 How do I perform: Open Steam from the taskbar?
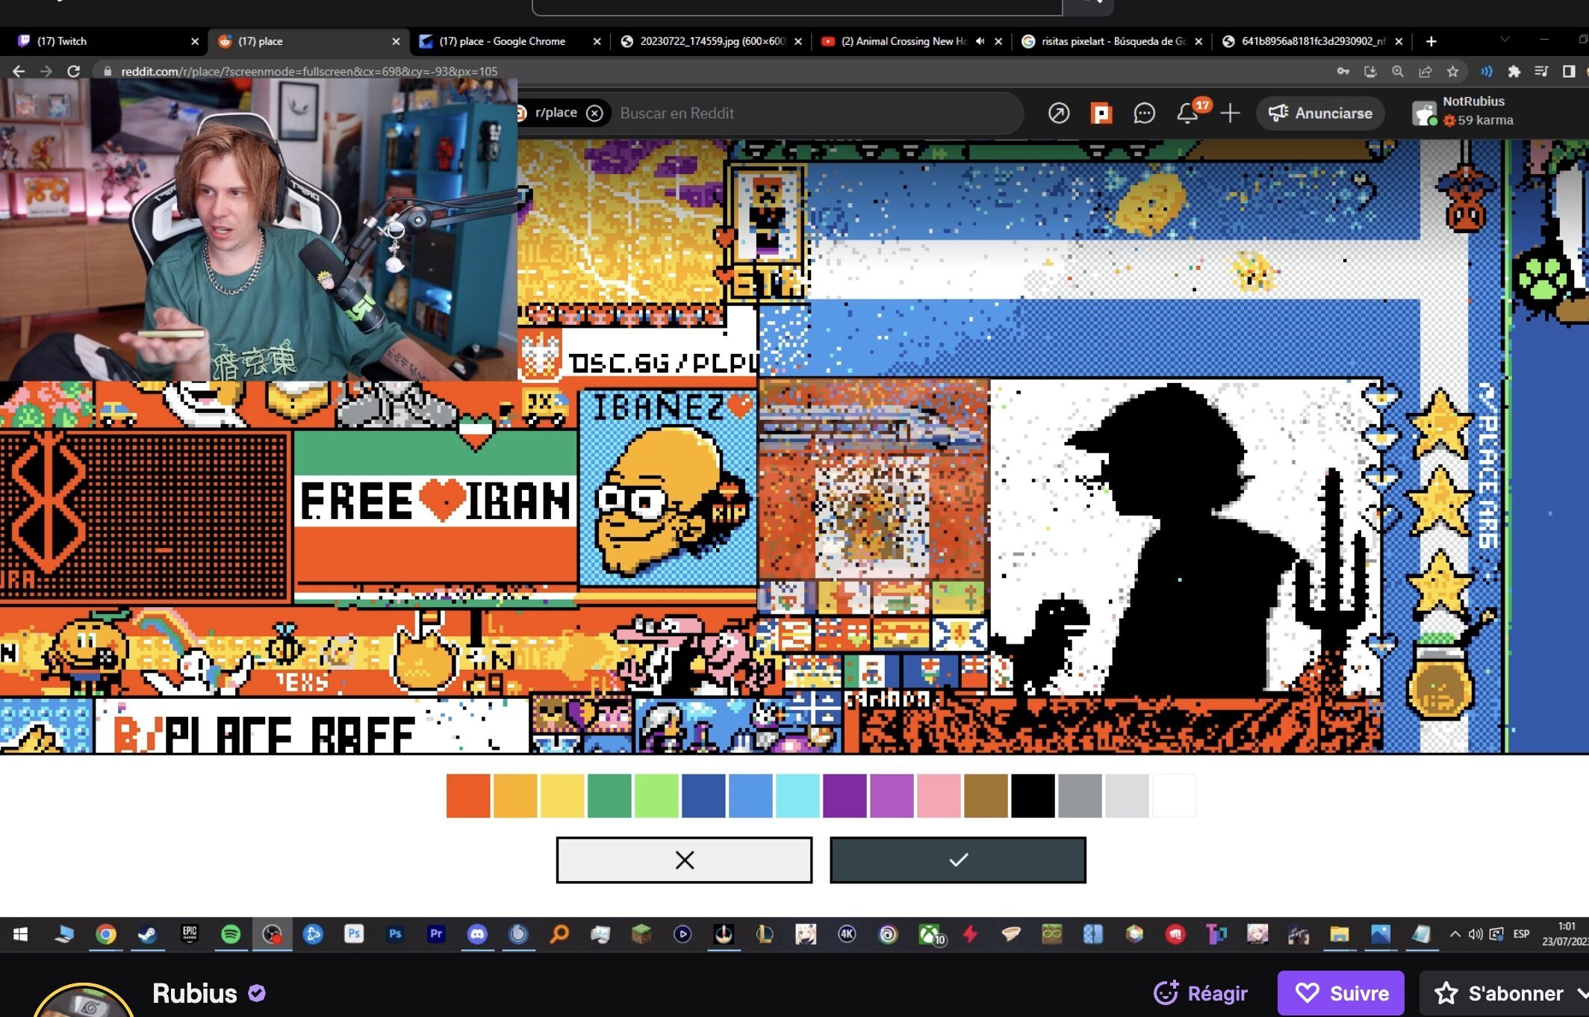[x=147, y=934]
